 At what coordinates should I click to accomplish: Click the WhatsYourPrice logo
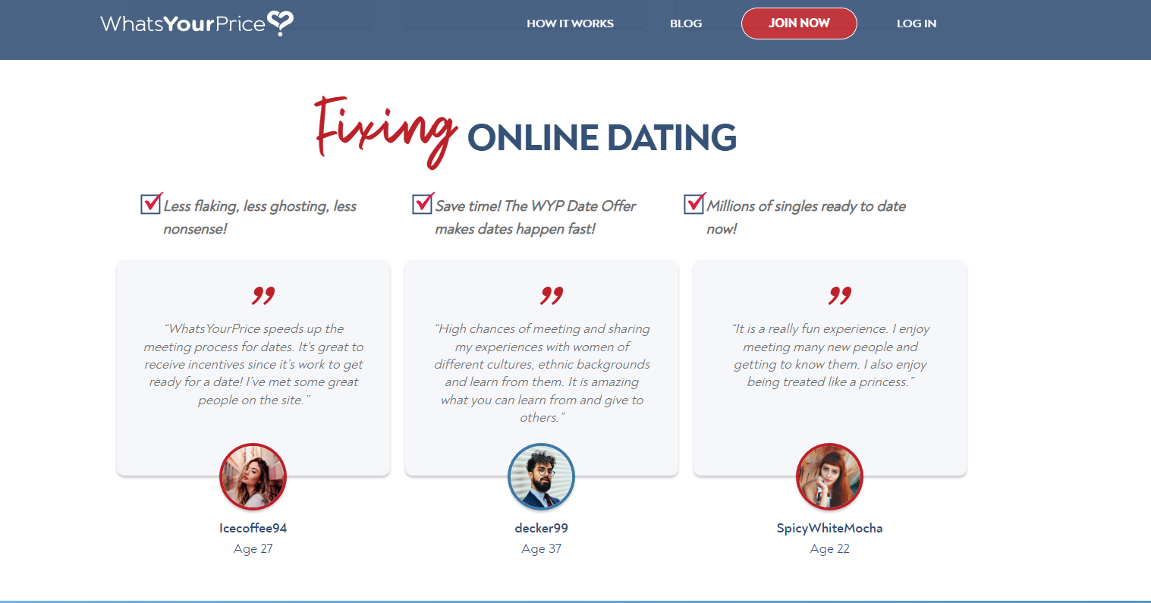point(197,24)
